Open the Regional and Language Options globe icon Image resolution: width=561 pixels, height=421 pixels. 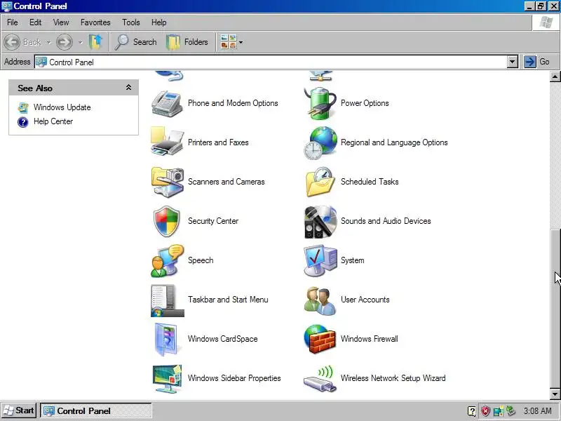320,142
